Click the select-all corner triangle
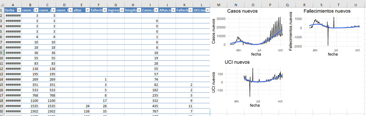 (x=2, y=5)
